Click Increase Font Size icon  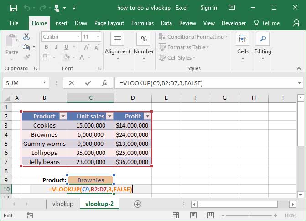(x=87, y=47)
